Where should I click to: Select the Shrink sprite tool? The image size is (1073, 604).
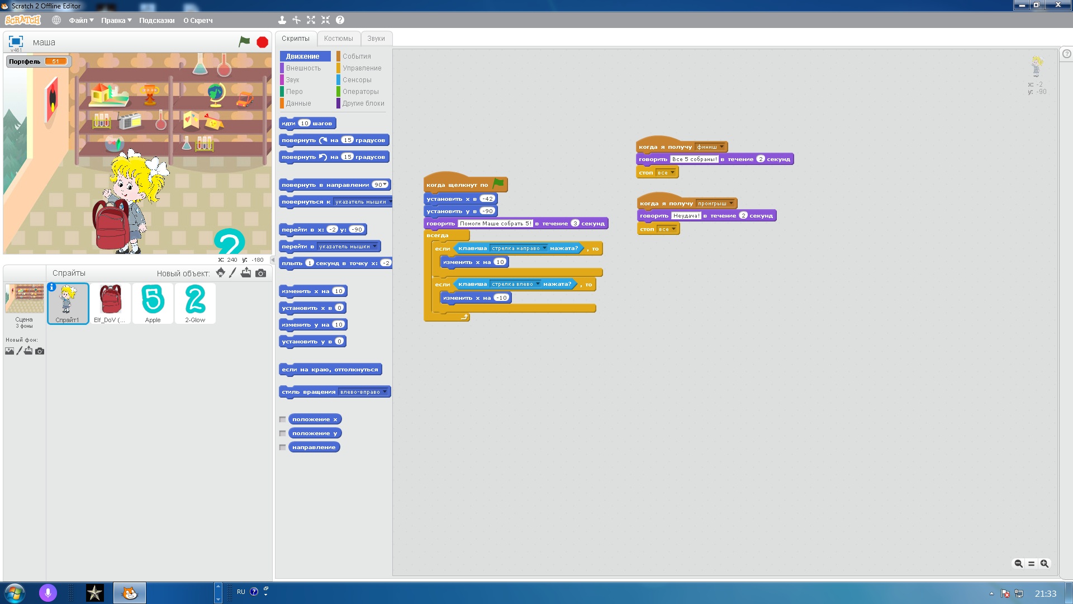[x=325, y=20]
